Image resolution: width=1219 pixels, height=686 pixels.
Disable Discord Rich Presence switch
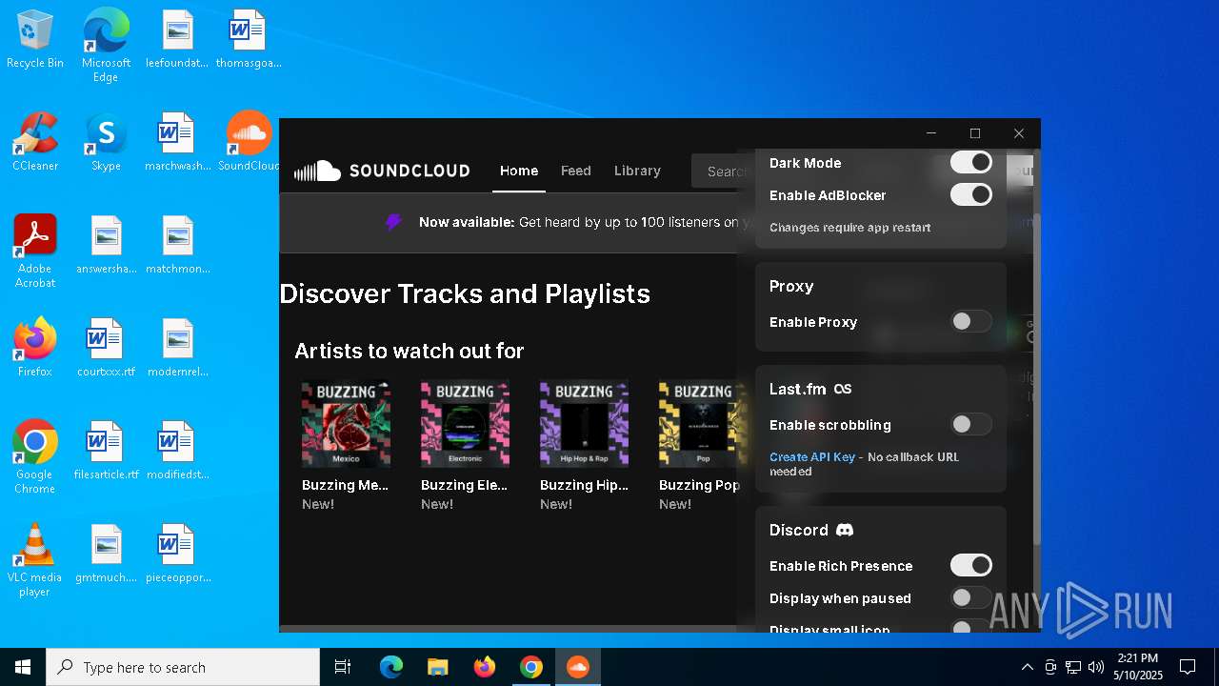pyautogui.click(x=971, y=566)
